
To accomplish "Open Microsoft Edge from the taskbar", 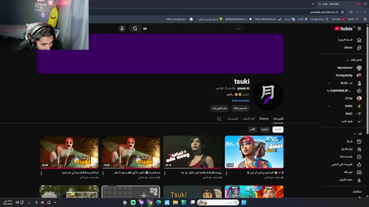I will pyautogui.click(x=159, y=202).
